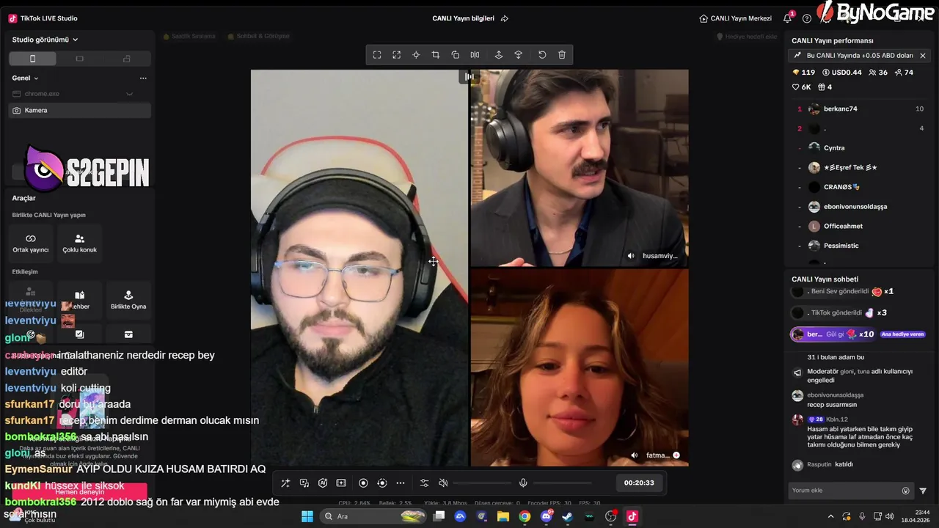Viewport: 939px width, 528px height.
Task: Open the Çoklu konuk tool
Action: pos(80,243)
